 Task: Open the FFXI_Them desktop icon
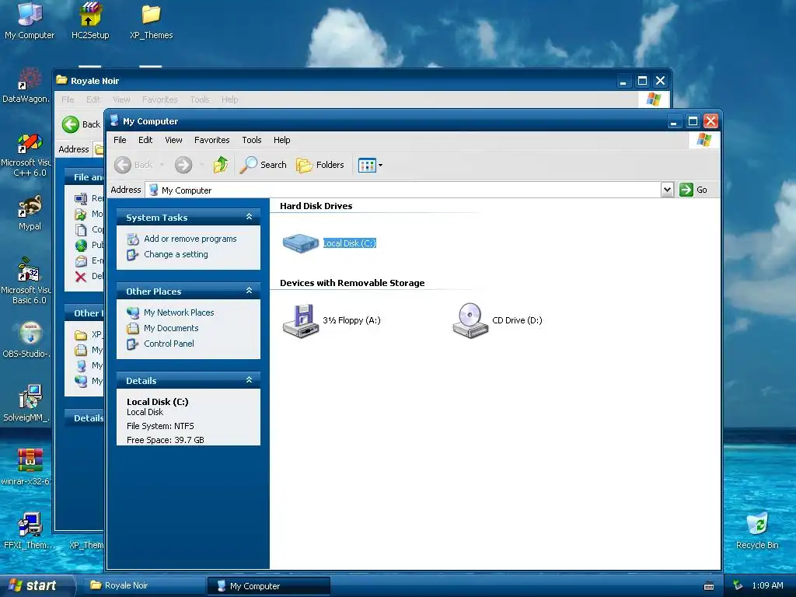coord(29,530)
